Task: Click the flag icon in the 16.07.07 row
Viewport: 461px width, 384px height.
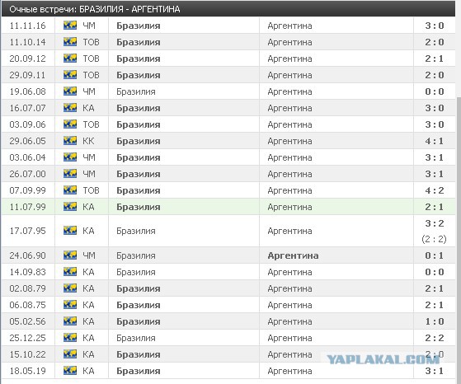Action: [x=70, y=107]
